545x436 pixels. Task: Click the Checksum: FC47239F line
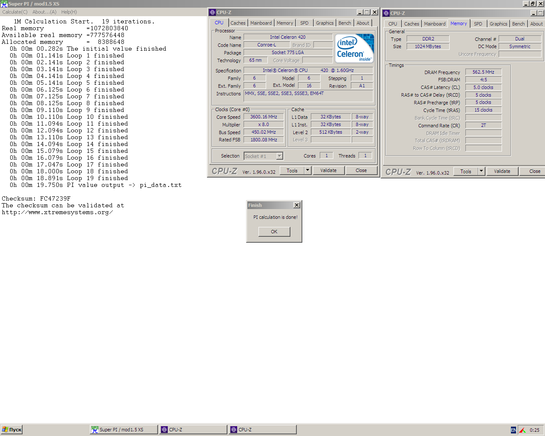click(36, 199)
